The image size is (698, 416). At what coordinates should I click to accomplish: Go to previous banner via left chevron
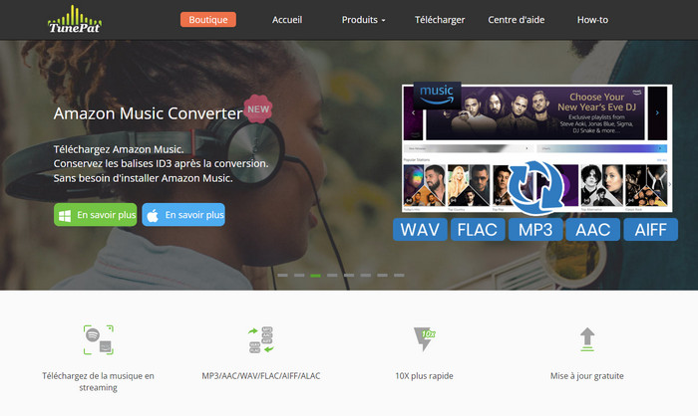pyautogui.click(x=413, y=112)
